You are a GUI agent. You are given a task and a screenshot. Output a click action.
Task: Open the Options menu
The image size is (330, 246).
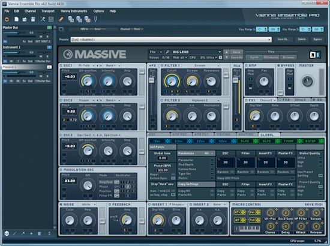click(x=98, y=11)
